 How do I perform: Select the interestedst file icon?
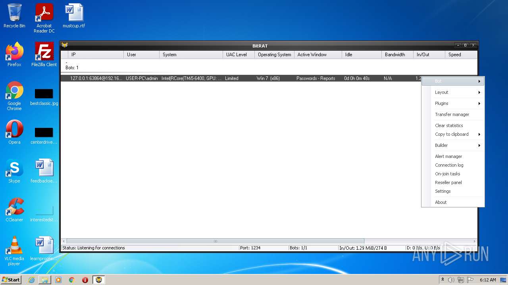pyautogui.click(x=44, y=214)
